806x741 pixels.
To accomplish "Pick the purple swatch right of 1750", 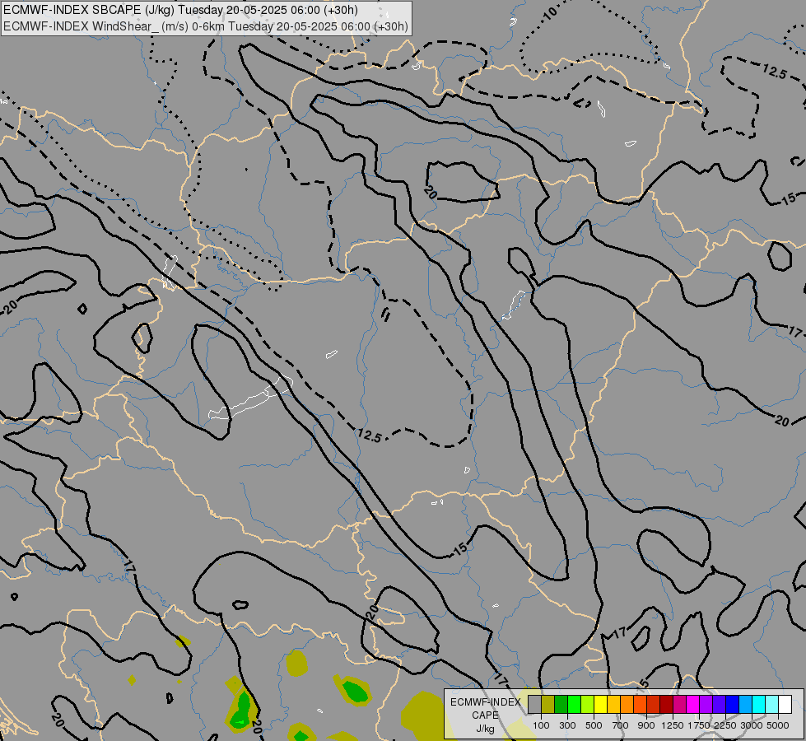I will (x=706, y=704).
